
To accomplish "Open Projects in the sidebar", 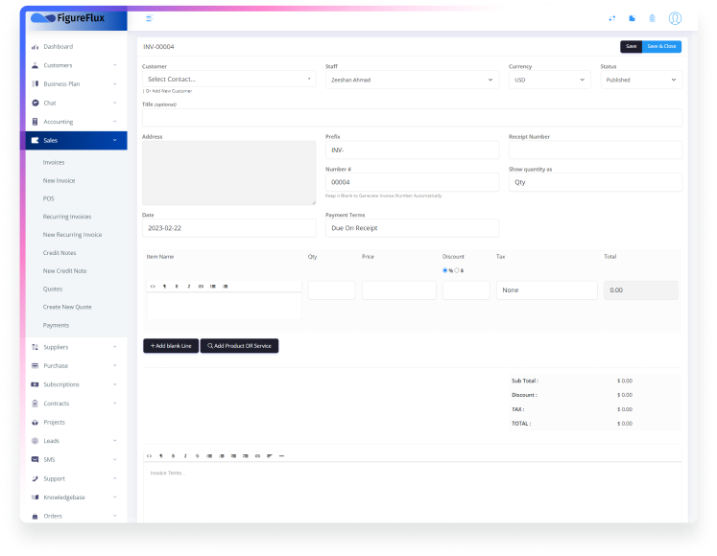I will click(54, 422).
